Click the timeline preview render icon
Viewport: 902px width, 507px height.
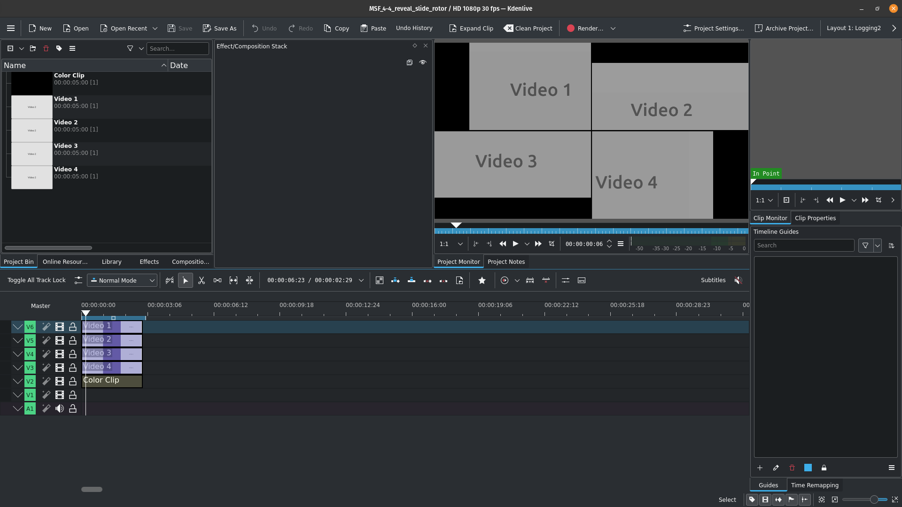tap(505, 280)
